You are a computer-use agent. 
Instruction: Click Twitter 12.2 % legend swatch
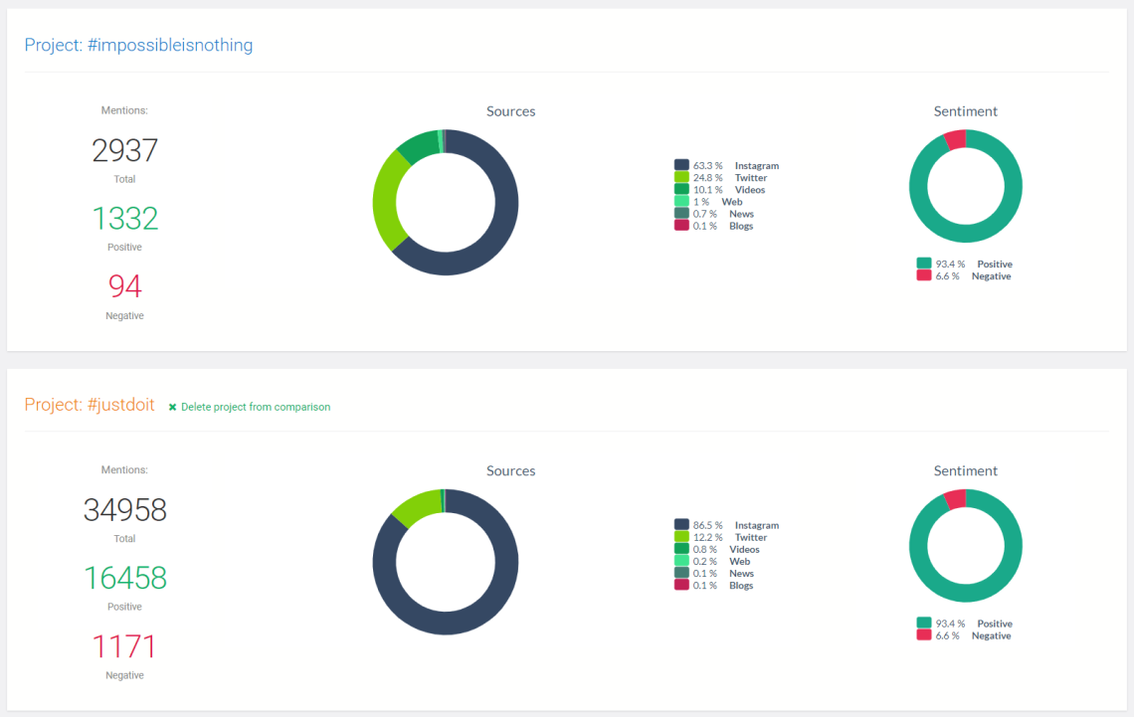click(x=681, y=536)
